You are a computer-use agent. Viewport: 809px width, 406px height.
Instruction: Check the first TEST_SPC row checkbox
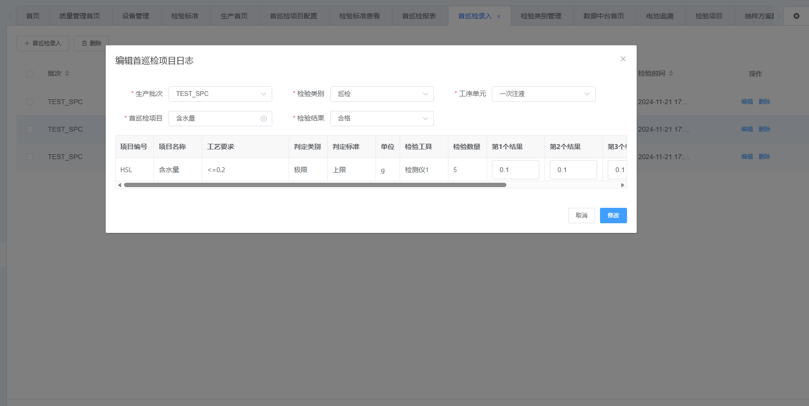pos(30,102)
